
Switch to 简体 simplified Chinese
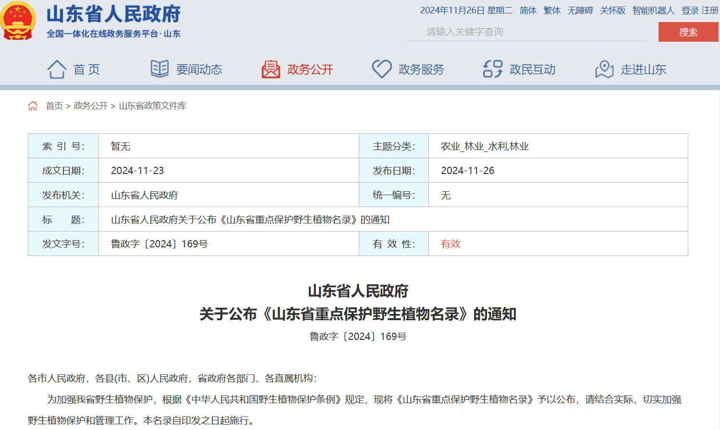click(528, 11)
